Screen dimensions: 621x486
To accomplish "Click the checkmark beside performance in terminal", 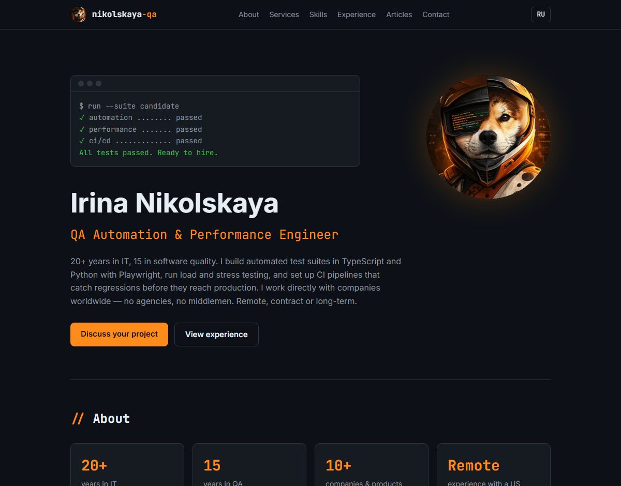I will click(x=82, y=129).
